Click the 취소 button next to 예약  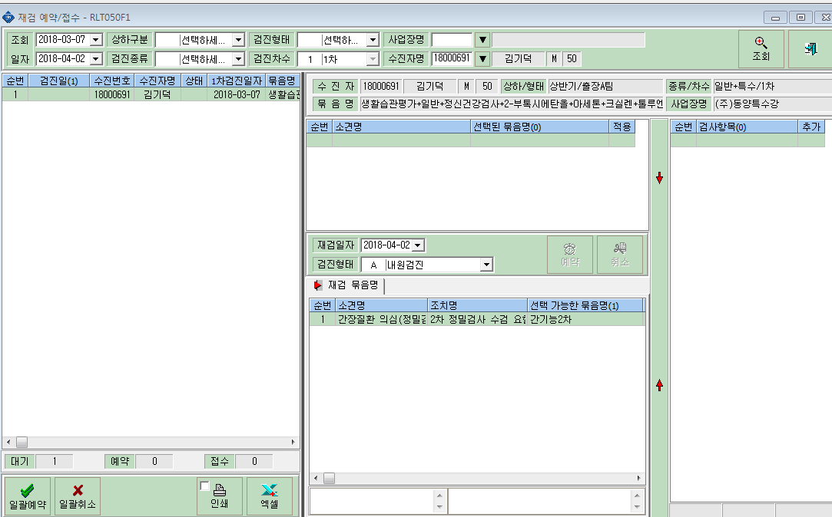(620, 254)
